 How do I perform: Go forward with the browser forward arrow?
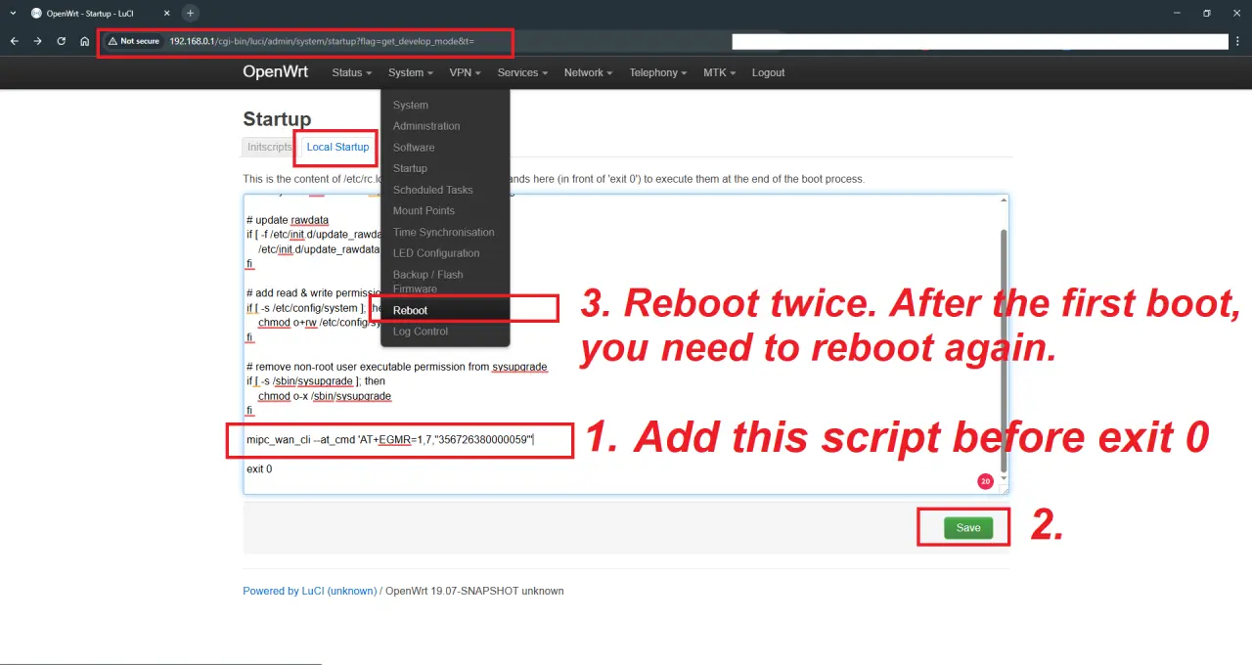pos(37,41)
